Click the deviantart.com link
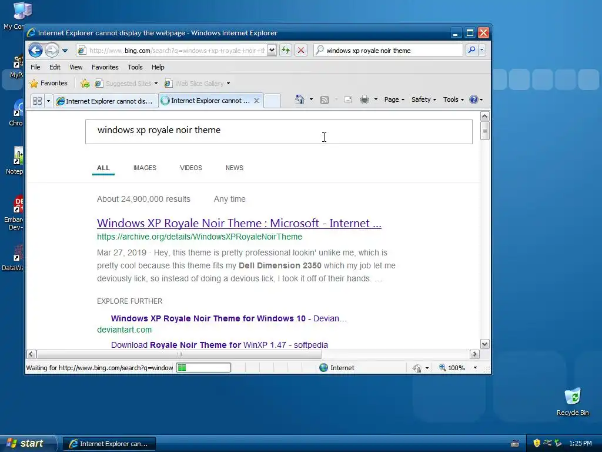 (x=125, y=330)
